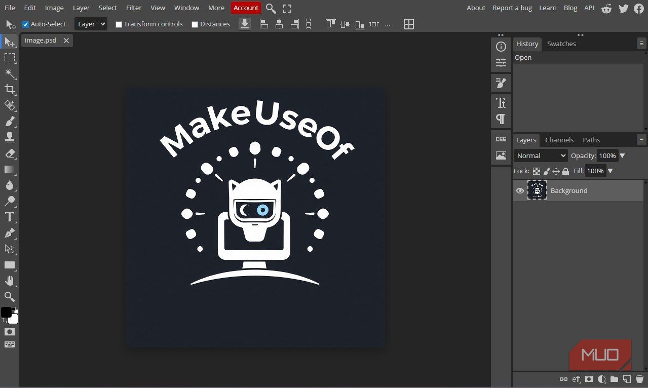Viewport: 648px width, 388px height.
Task: Uncheck the Auto-Select checkbox
Action: [x=25, y=24]
